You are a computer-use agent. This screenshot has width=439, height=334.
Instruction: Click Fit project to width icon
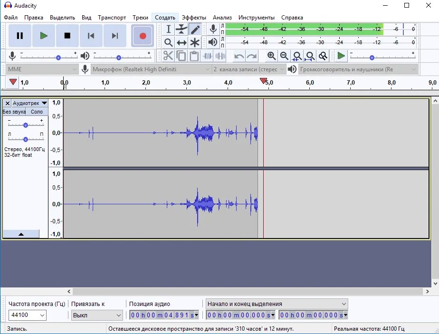tap(310, 56)
